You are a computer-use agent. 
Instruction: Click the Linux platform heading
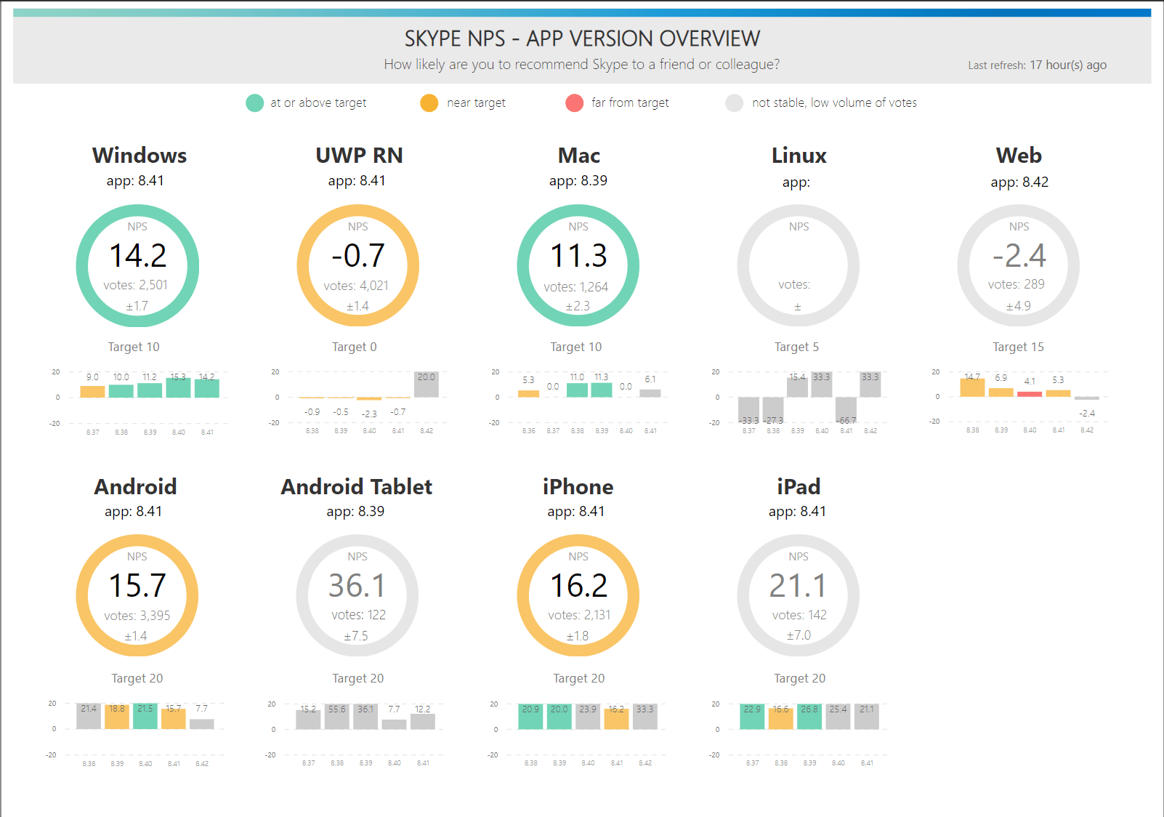[x=799, y=156]
